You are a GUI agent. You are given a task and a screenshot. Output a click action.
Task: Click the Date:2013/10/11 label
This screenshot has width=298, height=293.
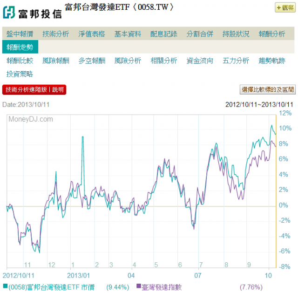point(26,104)
